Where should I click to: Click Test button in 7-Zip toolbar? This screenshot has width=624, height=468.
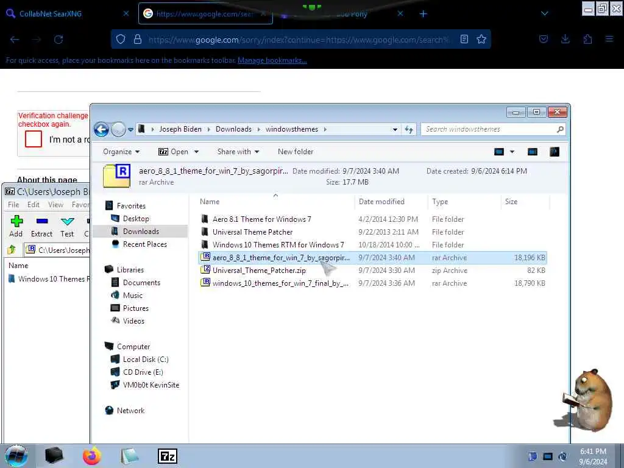[x=67, y=226]
